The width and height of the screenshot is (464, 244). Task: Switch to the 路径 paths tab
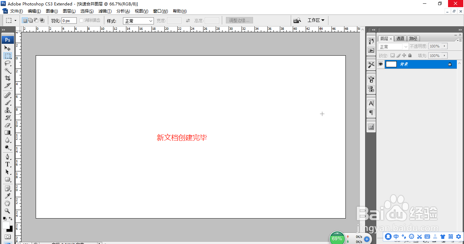[413, 39]
